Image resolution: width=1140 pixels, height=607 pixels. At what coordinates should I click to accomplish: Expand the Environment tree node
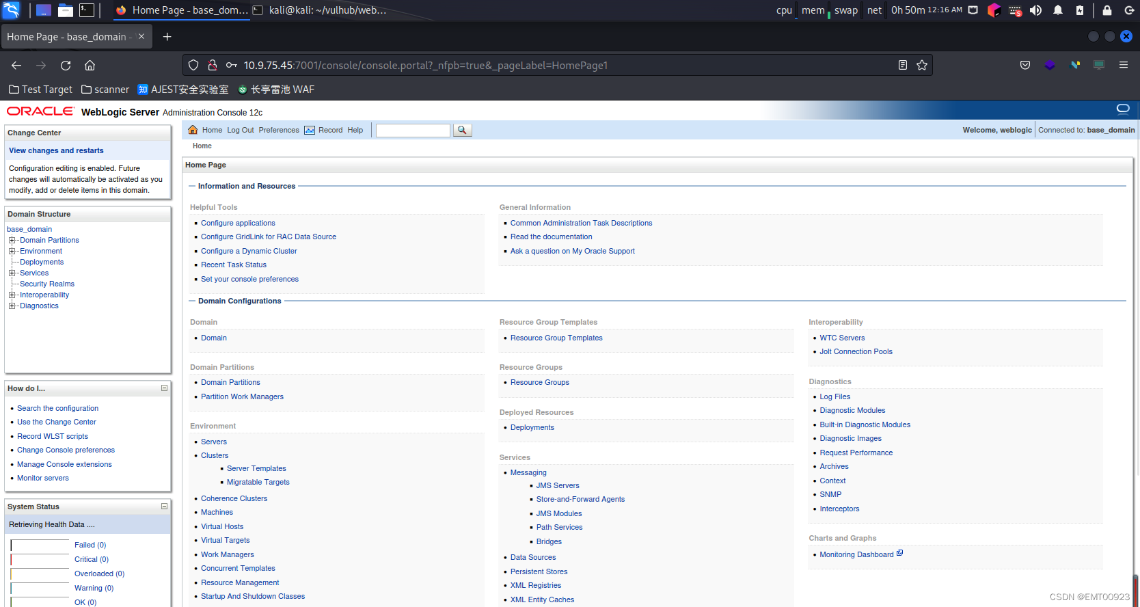(12, 251)
